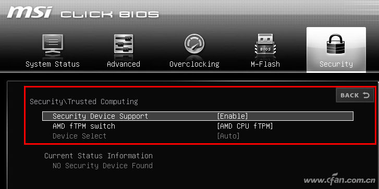Switch to the Advanced tab label
The image size is (379, 189).
[x=124, y=64]
